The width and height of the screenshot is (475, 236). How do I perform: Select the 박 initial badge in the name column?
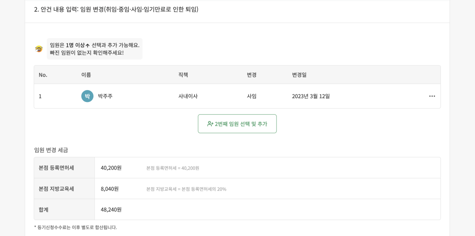click(87, 96)
